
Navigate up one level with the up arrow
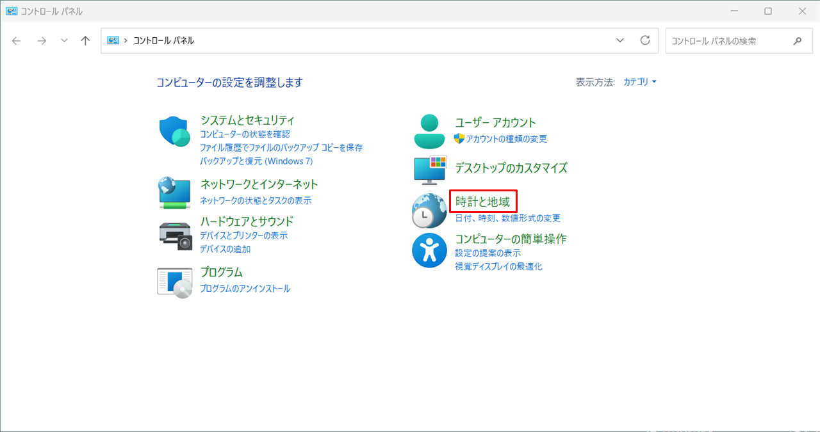pos(85,40)
